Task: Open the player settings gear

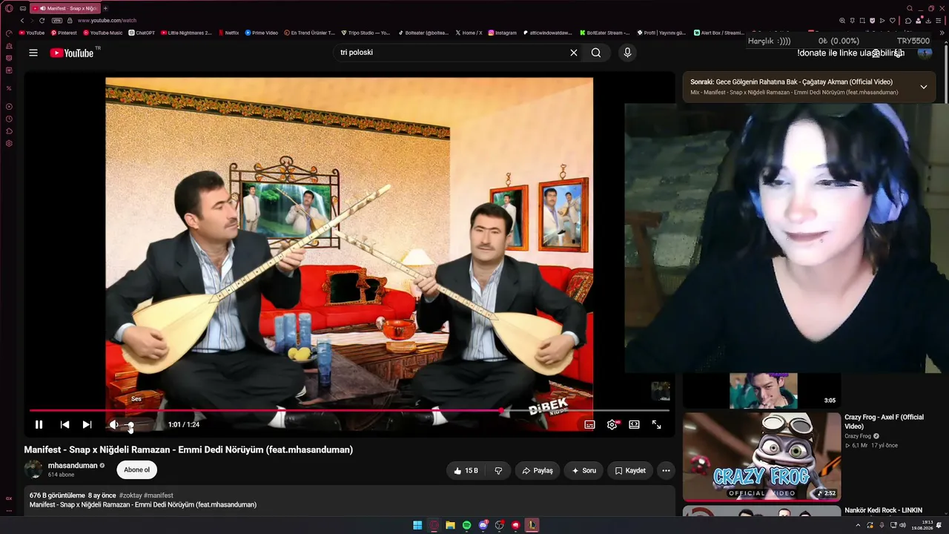Action: [612, 424]
